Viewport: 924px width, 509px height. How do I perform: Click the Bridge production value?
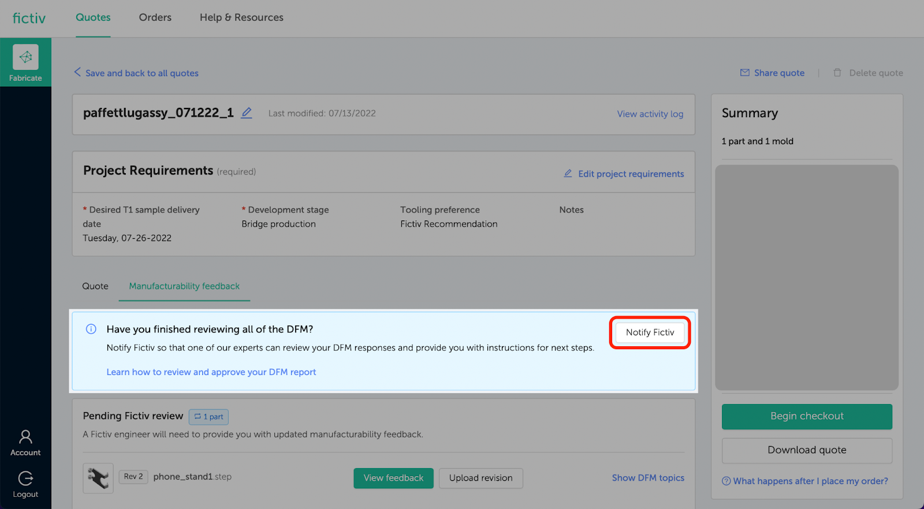278,224
